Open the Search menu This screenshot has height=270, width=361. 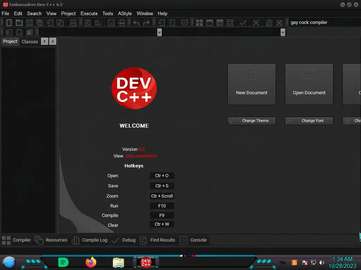34,14
